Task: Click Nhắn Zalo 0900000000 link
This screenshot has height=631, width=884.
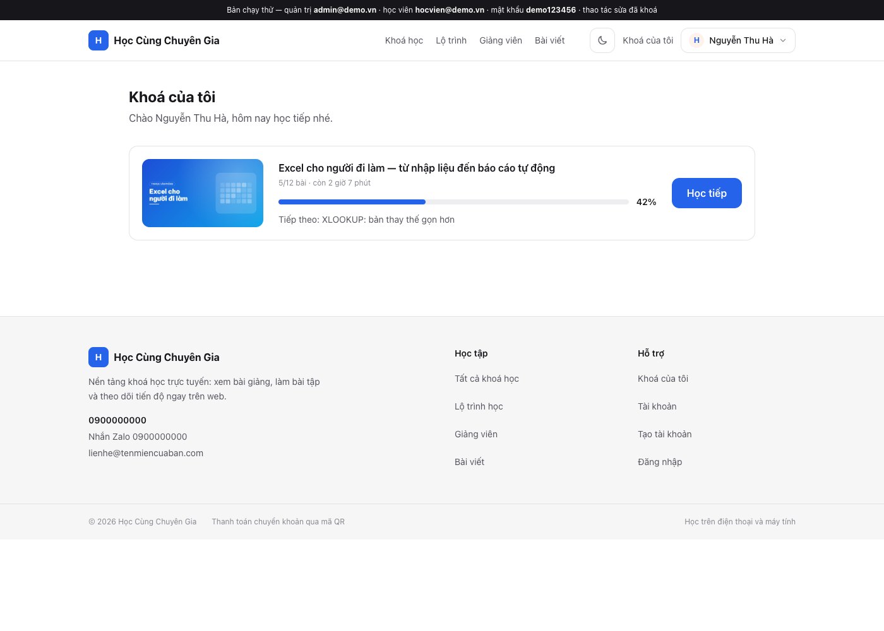Action: (x=138, y=437)
